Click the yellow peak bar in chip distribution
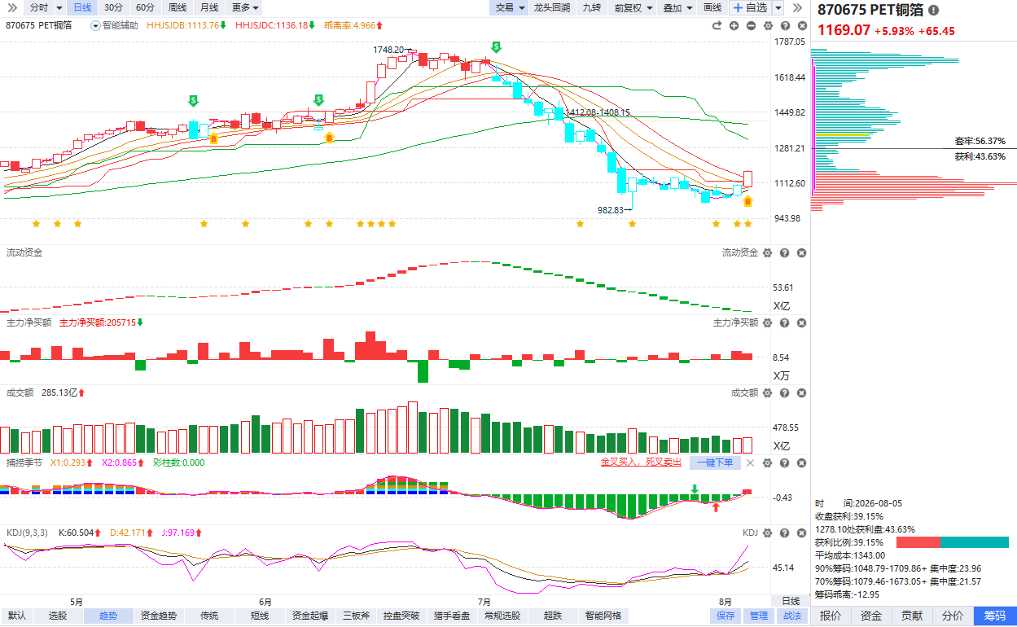 coord(842,134)
